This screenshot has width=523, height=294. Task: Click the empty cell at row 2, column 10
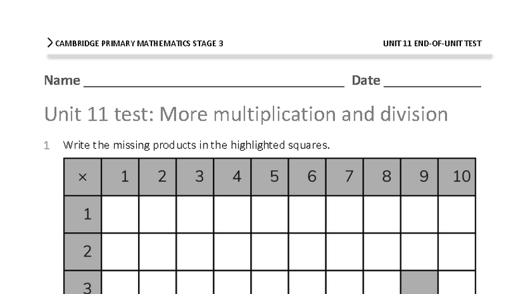pos(457,251)
